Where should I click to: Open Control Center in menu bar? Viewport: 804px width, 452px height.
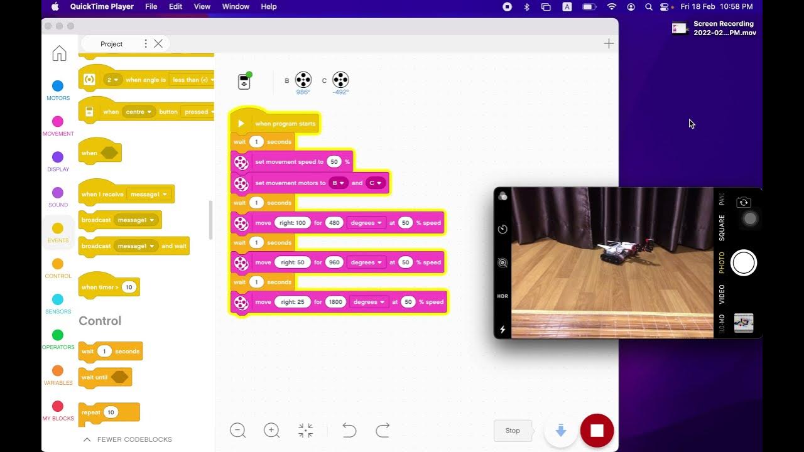pos(665,6)
